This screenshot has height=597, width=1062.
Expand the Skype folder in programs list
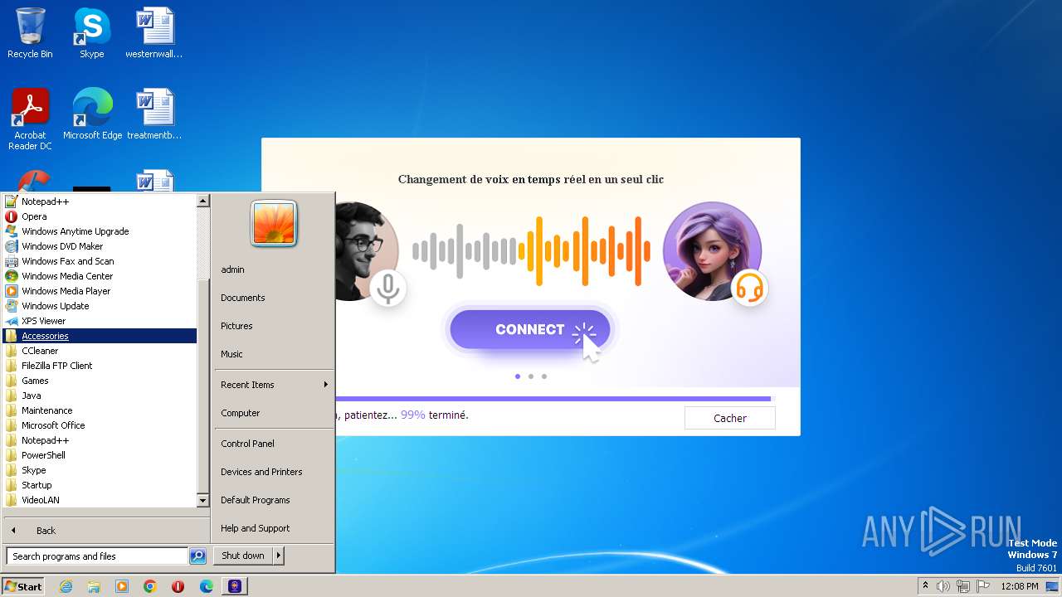pyautogui.click(x=100, y=470)
